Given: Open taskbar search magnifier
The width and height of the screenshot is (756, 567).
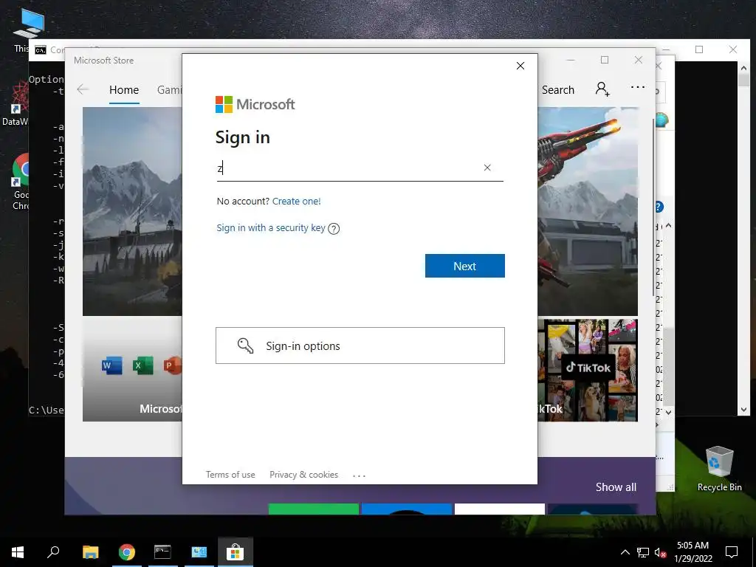Looking at the screenshot, I should 53,551.
